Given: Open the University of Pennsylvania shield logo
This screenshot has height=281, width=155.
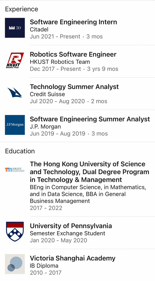Looking at the screenshot, I should [15, 231].
